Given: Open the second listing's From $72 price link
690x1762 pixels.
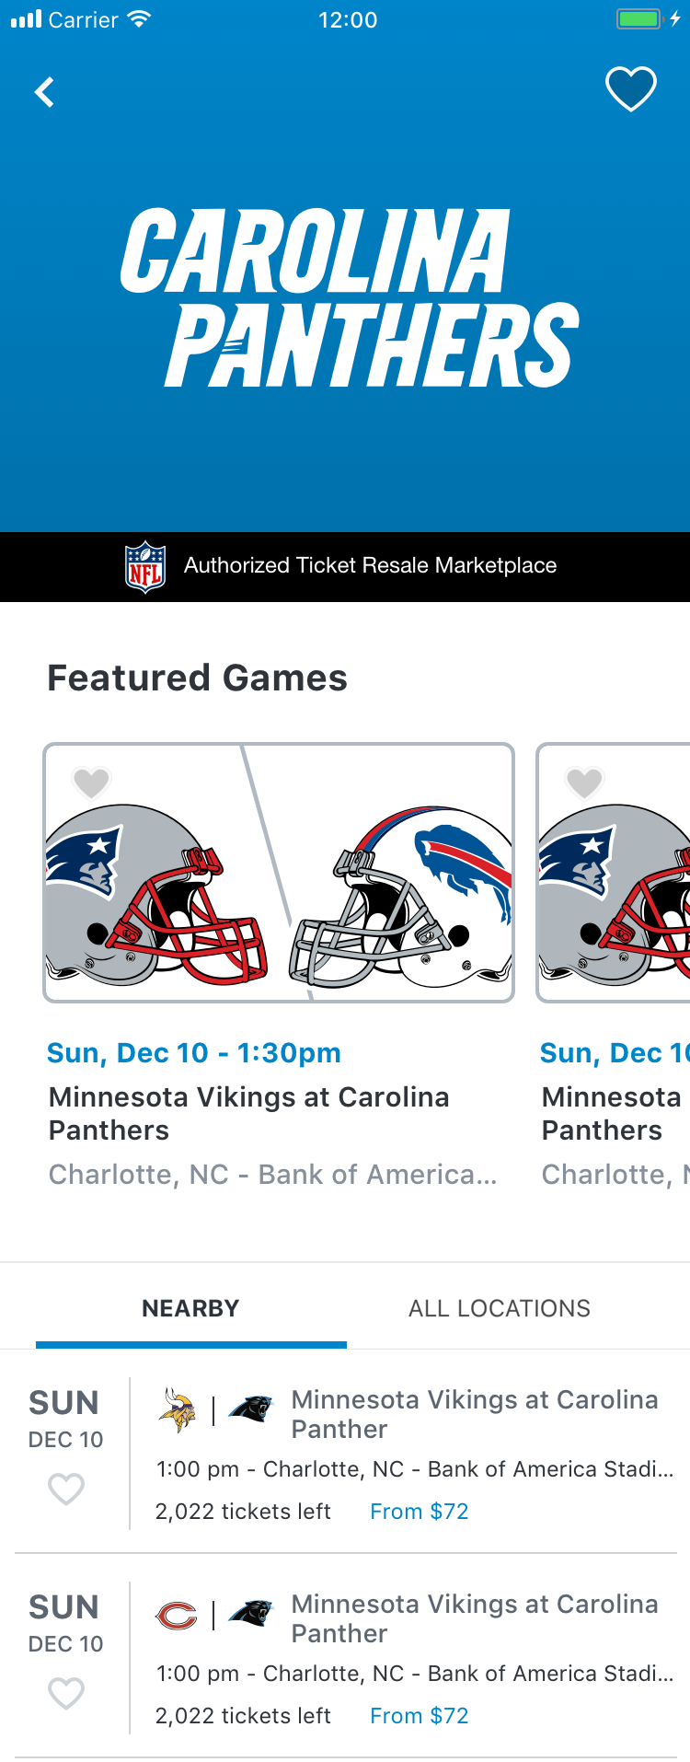Looking at the screenshot, I should coord(420,1716).
